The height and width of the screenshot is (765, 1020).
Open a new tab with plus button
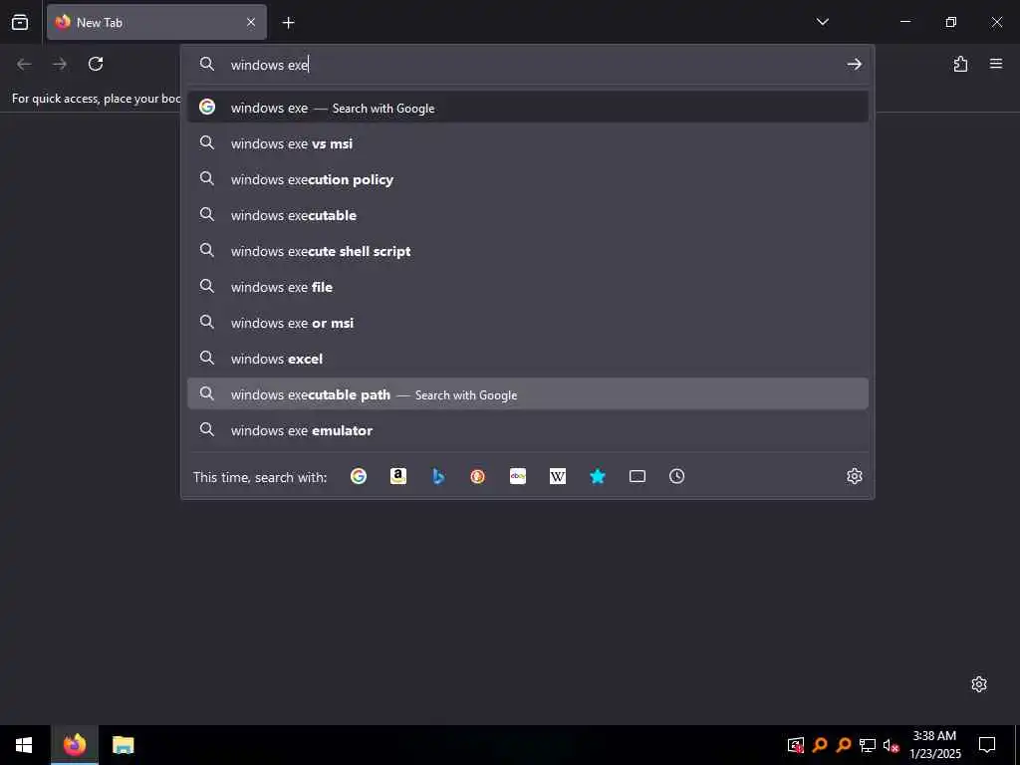(288, 23)
